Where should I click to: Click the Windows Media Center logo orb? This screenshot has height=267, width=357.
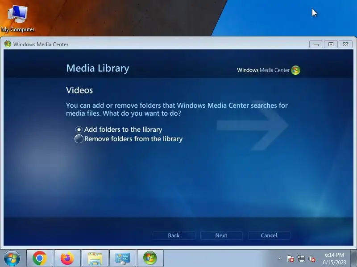coord(295,70)
